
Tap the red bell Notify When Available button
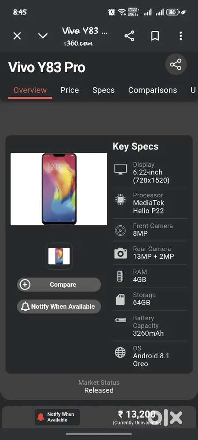(x=57, y=417)
